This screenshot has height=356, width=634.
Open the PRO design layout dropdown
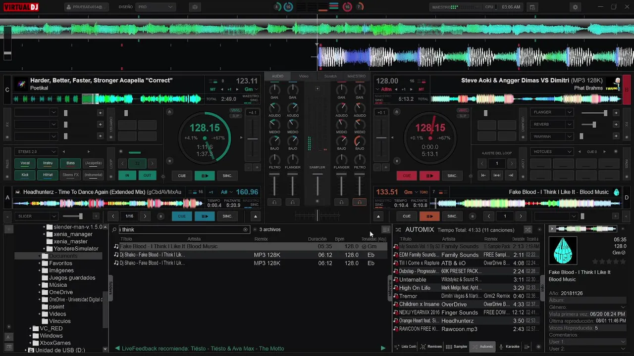tap(155, 7)
